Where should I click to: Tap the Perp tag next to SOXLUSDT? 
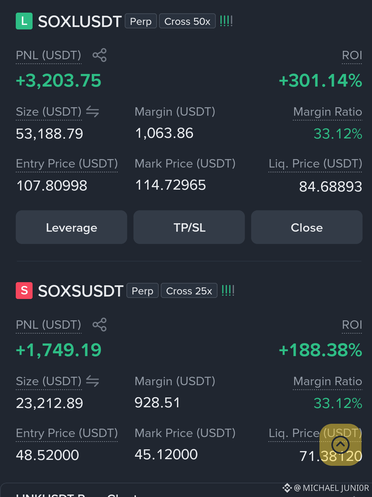[x=141, y=21]
